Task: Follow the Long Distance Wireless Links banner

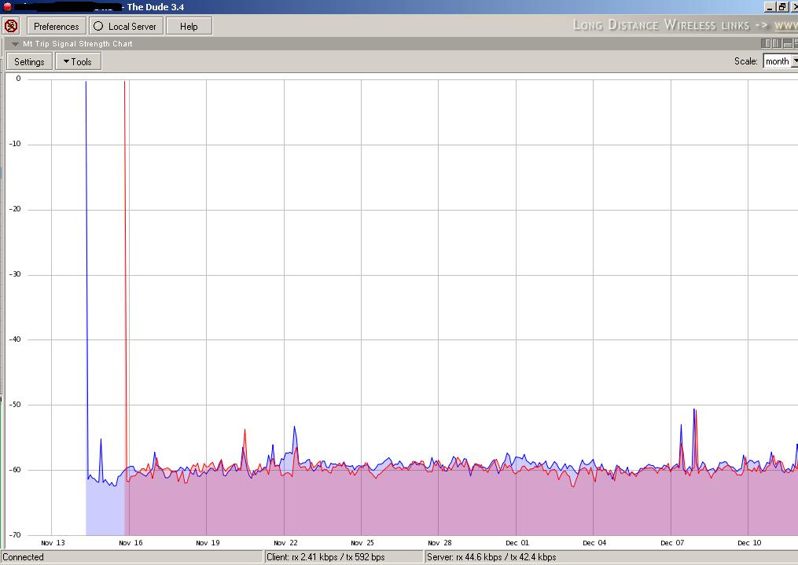Action: 685,25
